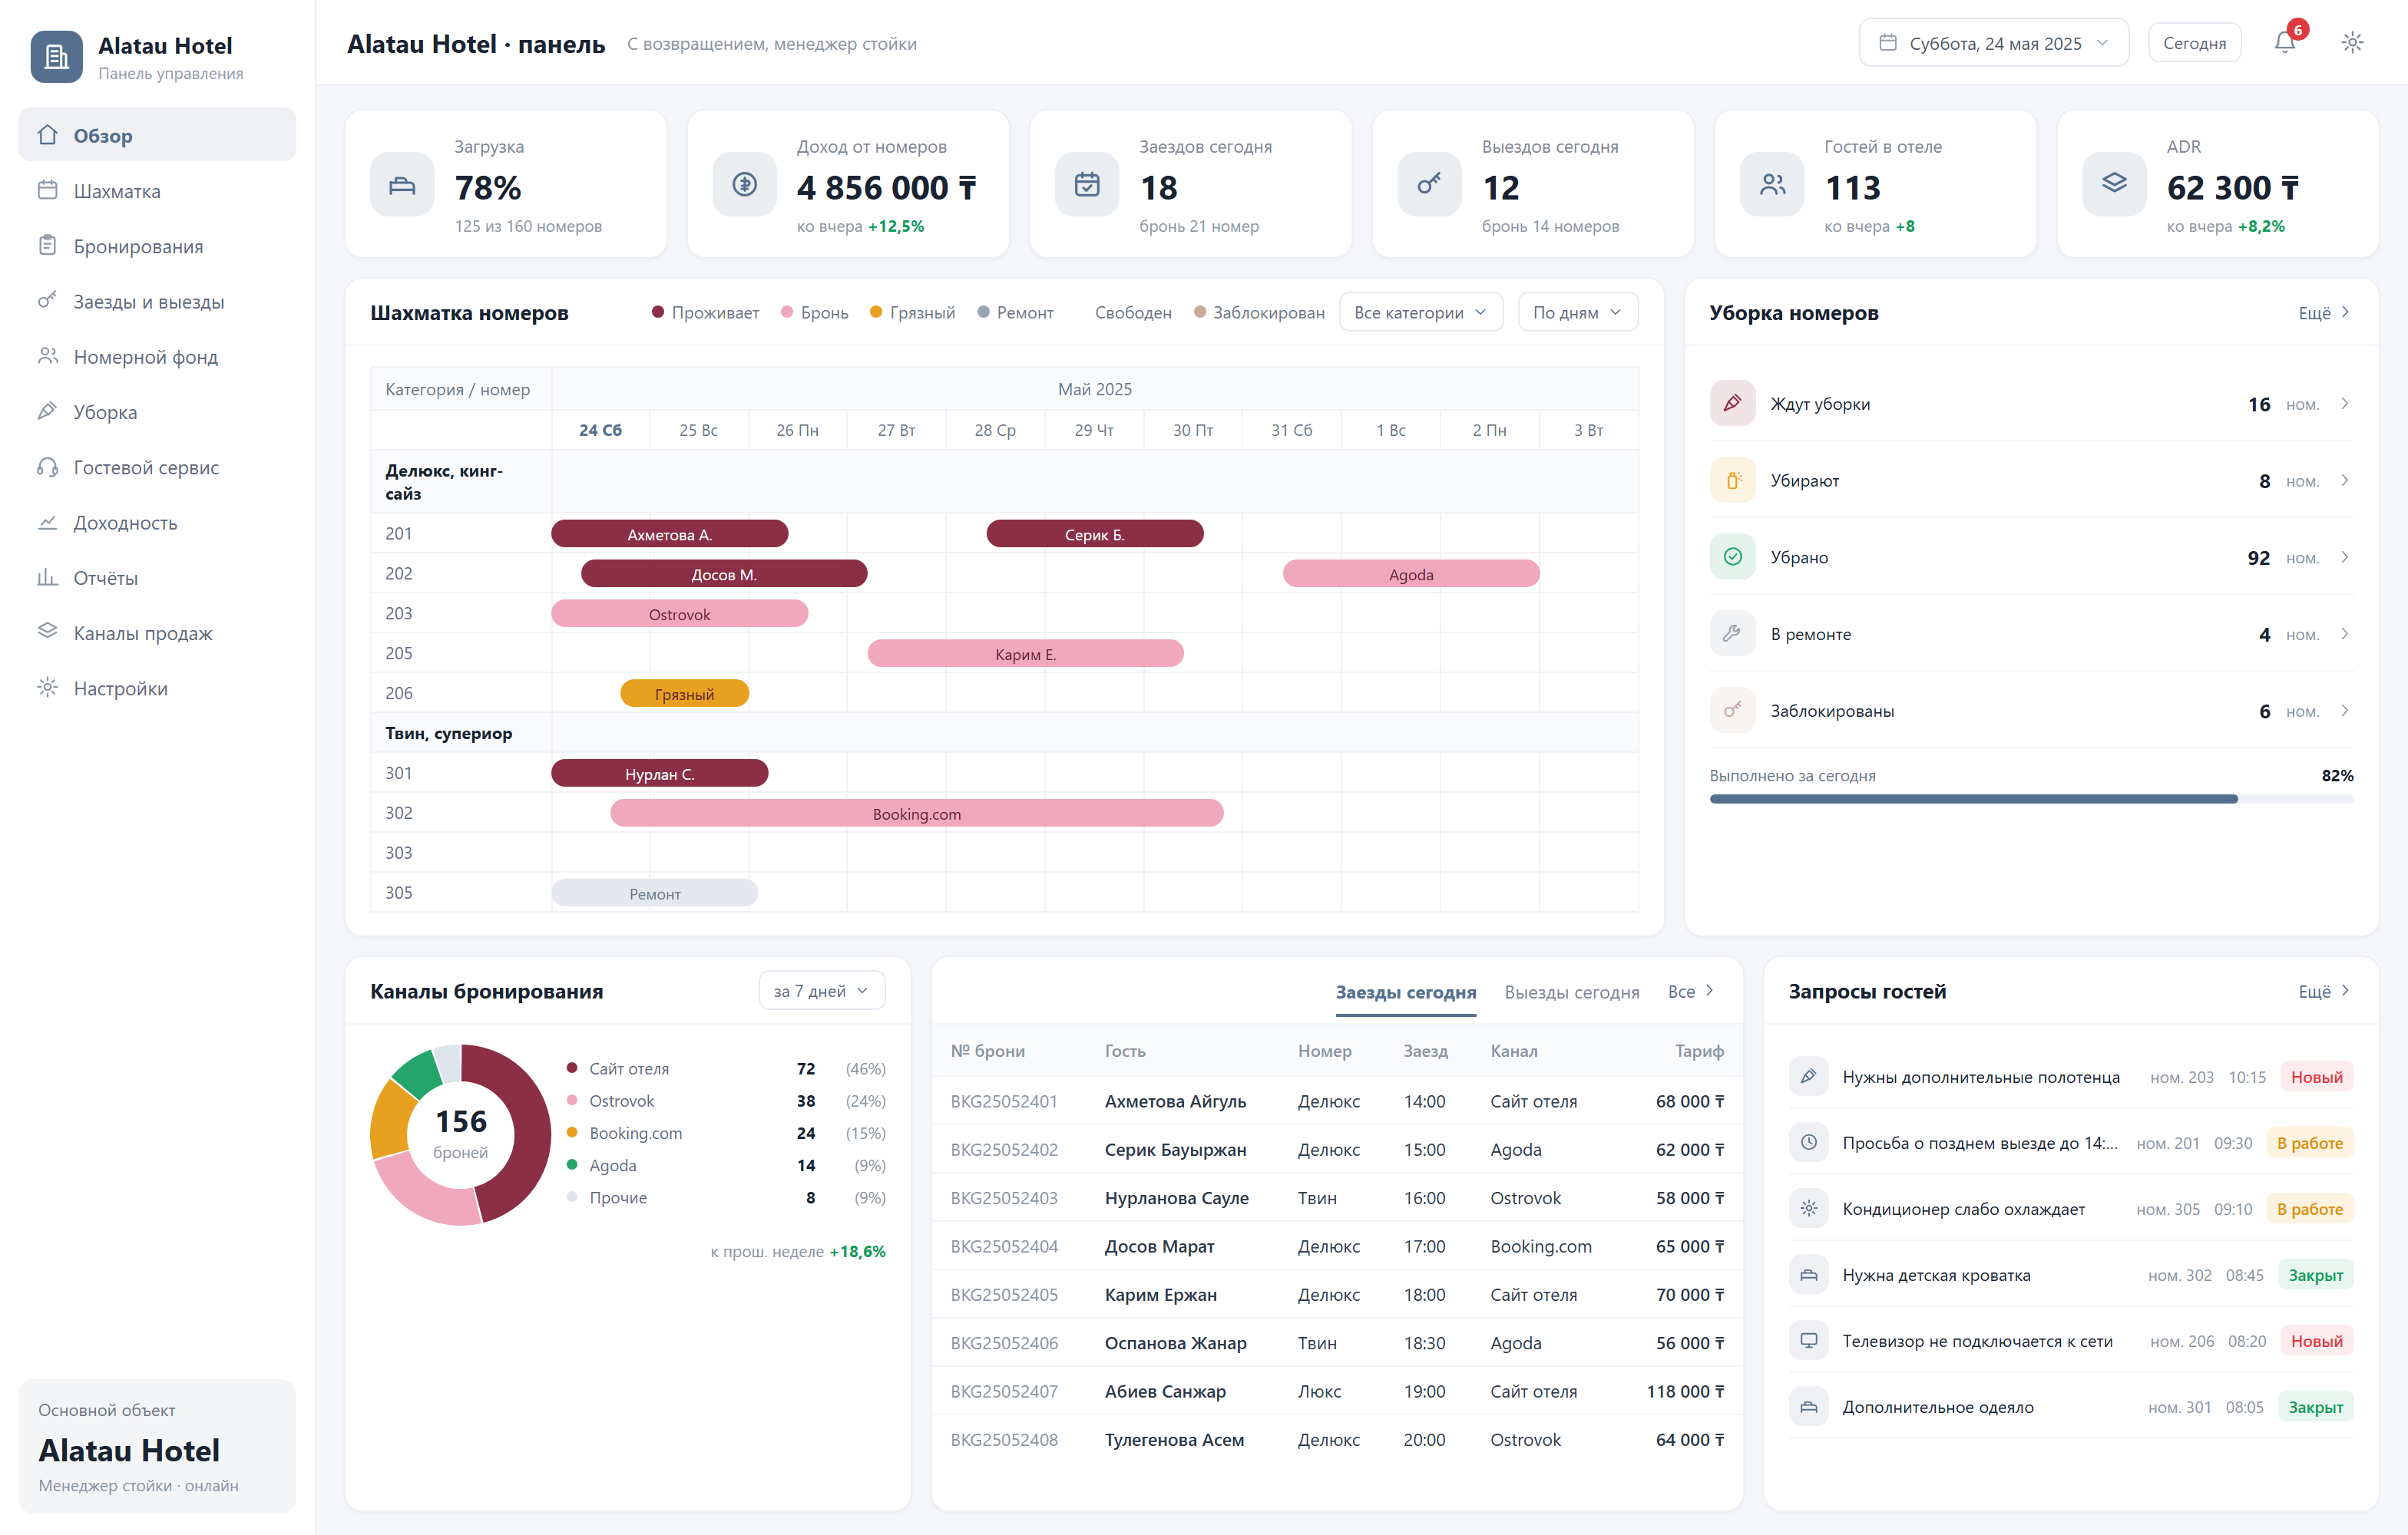Click the sun theme toggle icon
This screenshot has height=1535, width=2408.
click(2352, 43)
